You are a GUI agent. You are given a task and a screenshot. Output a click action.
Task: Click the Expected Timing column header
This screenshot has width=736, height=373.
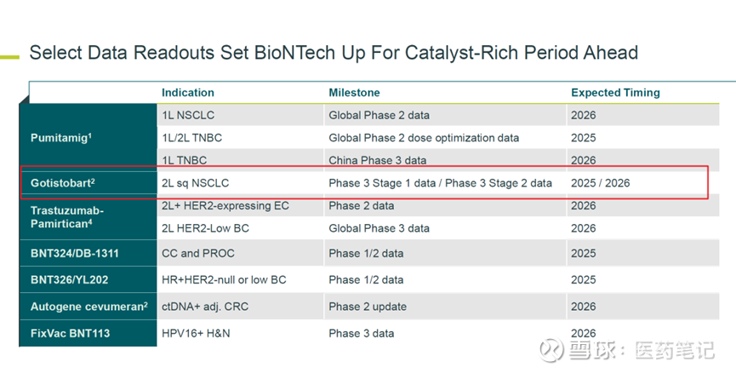coord(615,92)
